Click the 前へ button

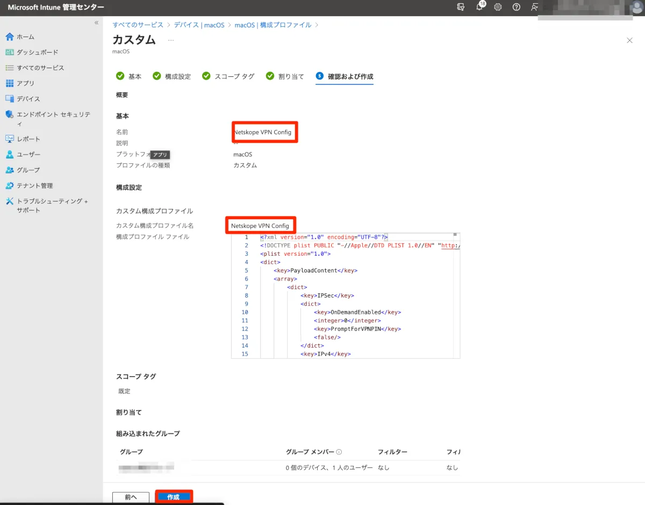click(131, 497)
